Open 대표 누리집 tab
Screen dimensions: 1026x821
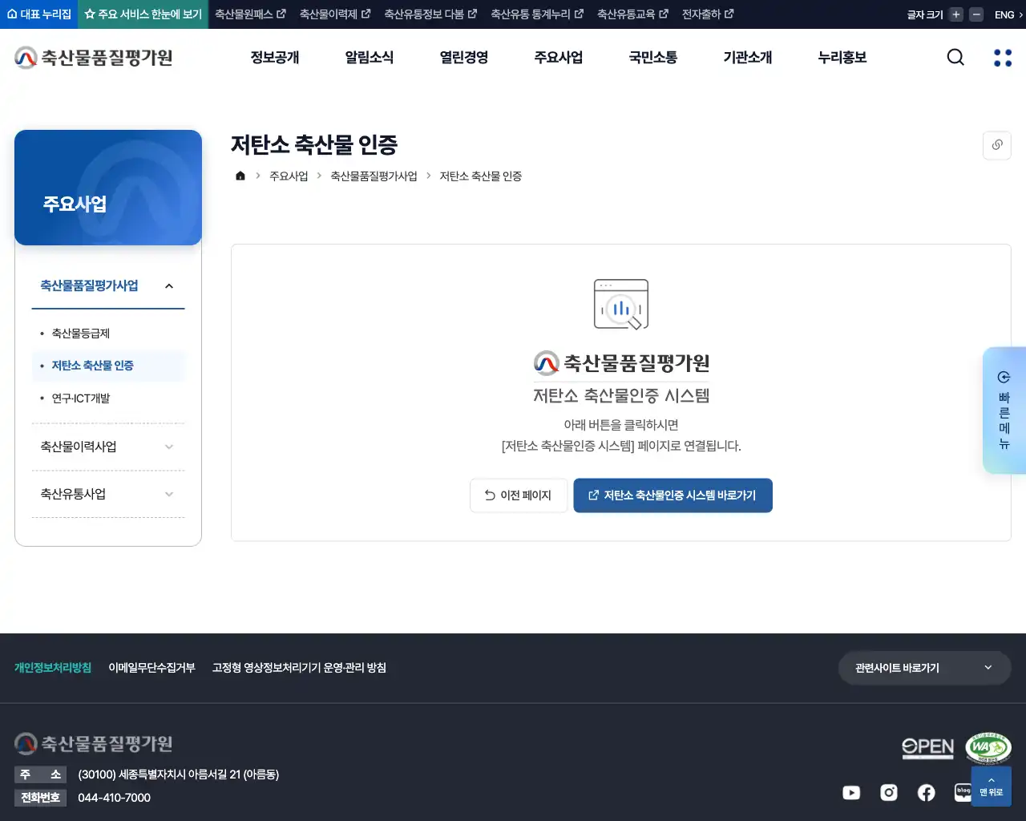[39, 14]
